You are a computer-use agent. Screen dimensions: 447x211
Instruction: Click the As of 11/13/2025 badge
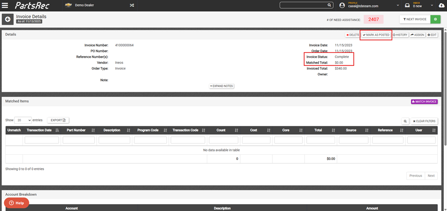pyautogui.click(x=29, y=21)
